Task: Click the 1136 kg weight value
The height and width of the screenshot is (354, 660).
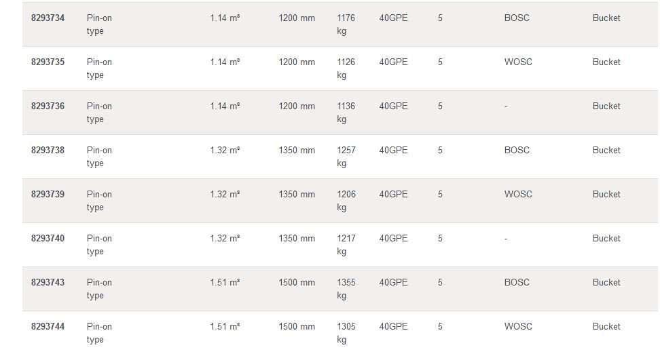Action: [x=346, y=113]
